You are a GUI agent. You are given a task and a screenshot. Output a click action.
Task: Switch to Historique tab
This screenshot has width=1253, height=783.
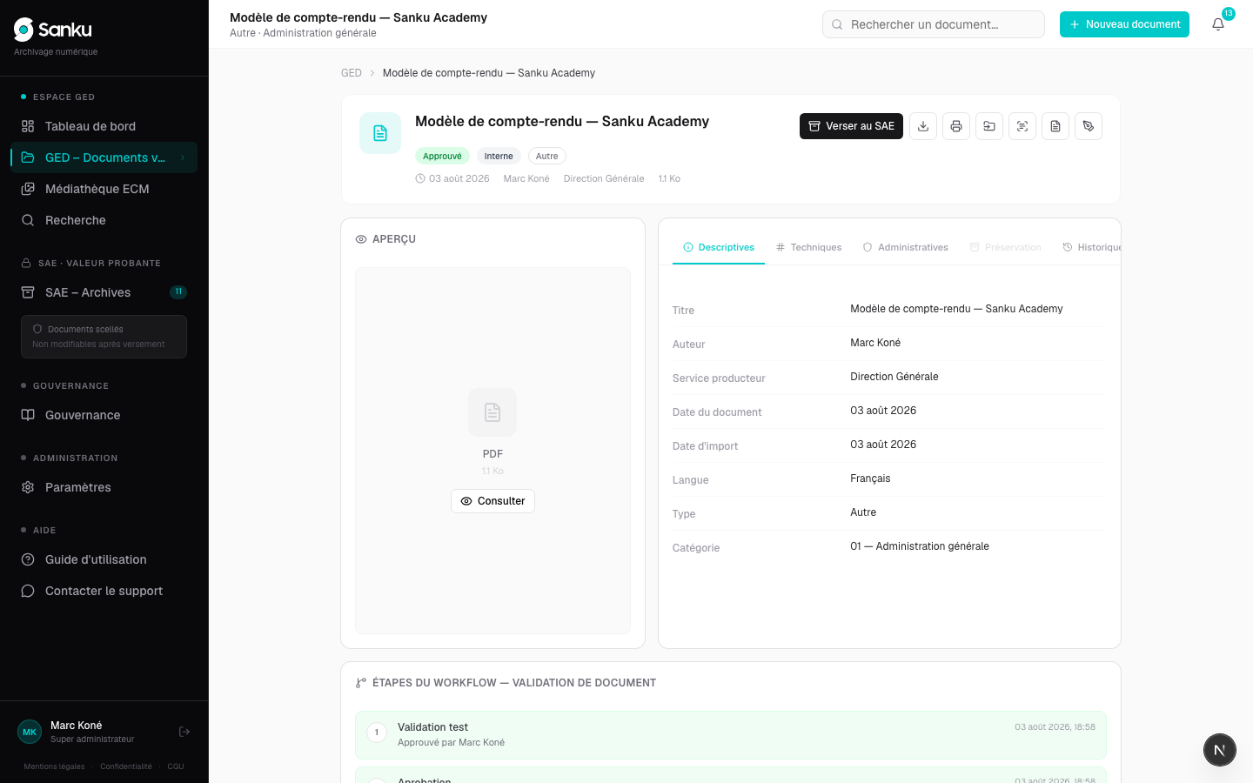pyautogui.click(x=1091, y=247)
